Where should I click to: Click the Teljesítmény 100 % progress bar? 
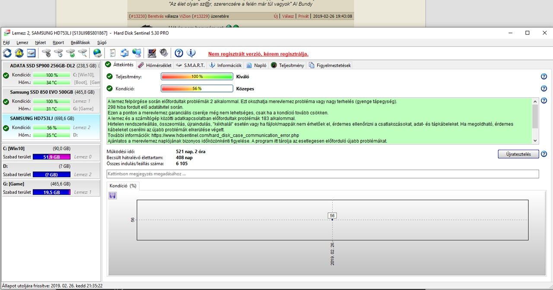pos(197,76)
